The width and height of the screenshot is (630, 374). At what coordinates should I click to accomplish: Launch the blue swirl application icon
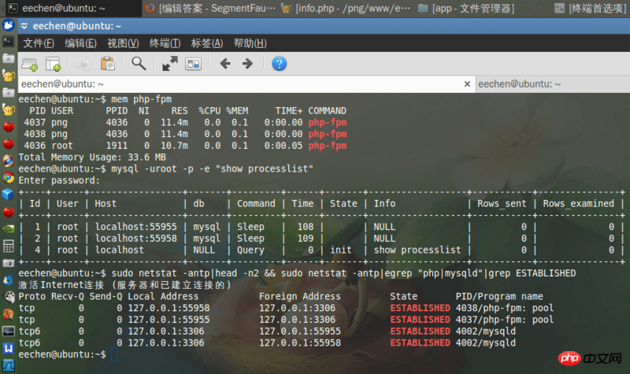click(9, 280)
